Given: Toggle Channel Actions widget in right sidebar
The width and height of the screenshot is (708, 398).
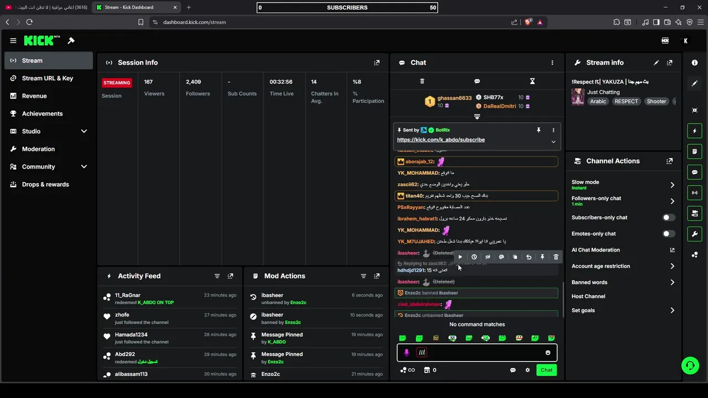Looking at the screenshot, I should [695, 213].
